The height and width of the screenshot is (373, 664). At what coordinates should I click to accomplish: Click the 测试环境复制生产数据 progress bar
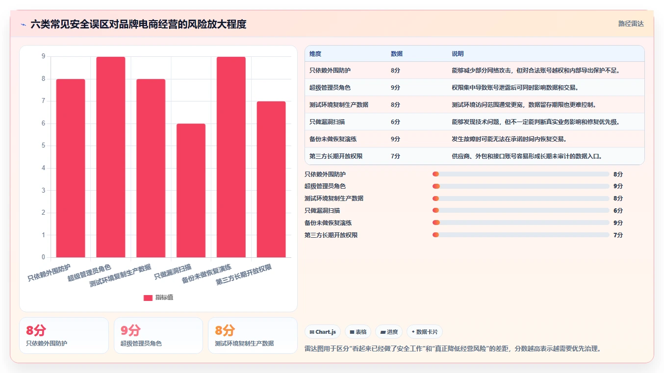[521, 199]
